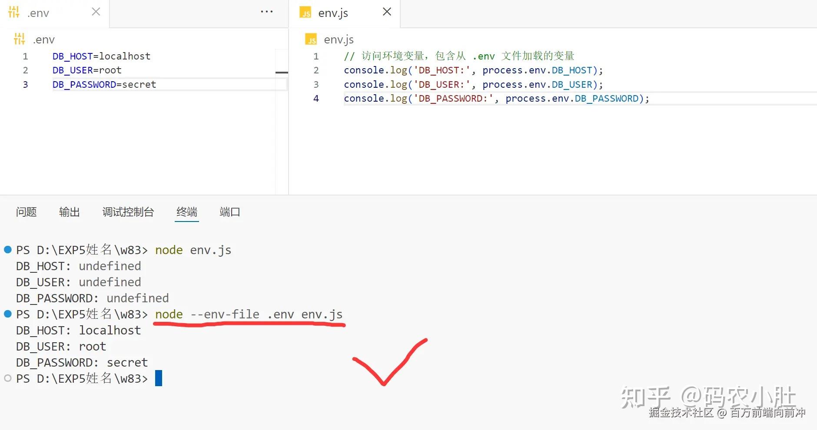The image size is (817, 430).
Task: Click the hollow circle decoration on the last prompt
Action: [x=7, y=378]
